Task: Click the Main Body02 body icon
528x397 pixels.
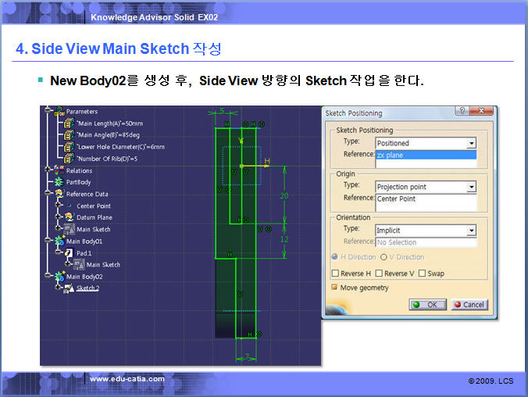Action: [59, 277]
